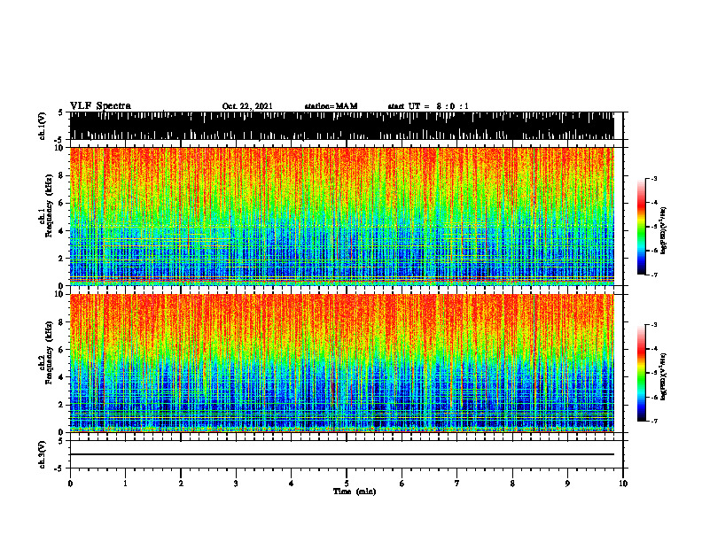
Task: Click the ch.1 "Frequency (kHz)" axis label
Action: click(49, 205)
